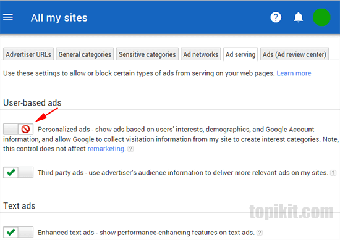Screen dimensions: 340x240
Task: Open the remarketing link
Action: (x=106, y=149)
